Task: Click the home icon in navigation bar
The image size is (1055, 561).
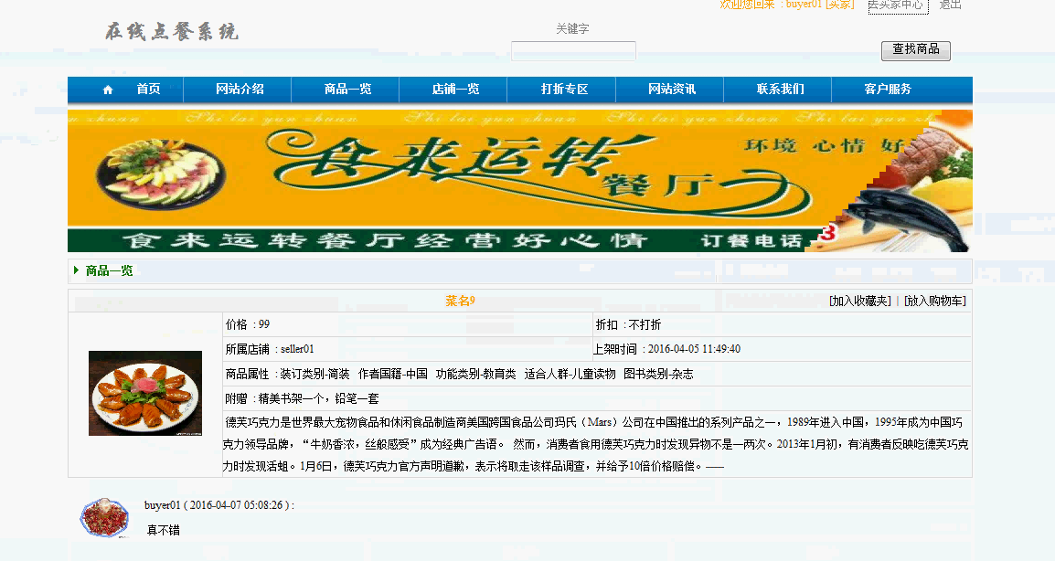Action: pos(108,90)
